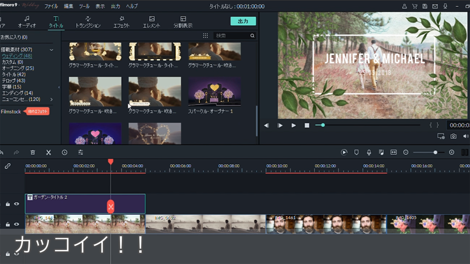Viewport: 470px width, 264px height.
Task: Click the marker shield icon
Action: 356,152
